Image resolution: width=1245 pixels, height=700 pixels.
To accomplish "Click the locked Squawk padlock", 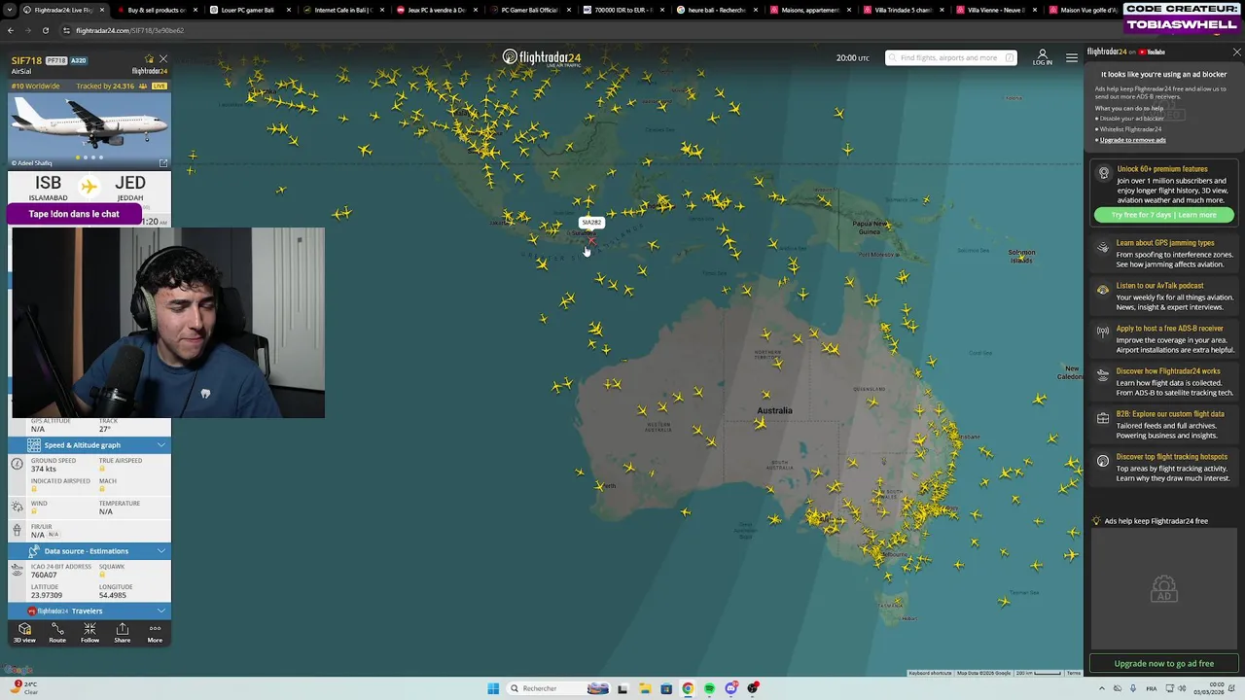I will point(102,575).
